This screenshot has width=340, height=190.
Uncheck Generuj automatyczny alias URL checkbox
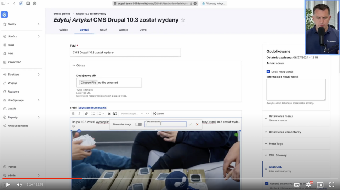click(267, 184)
